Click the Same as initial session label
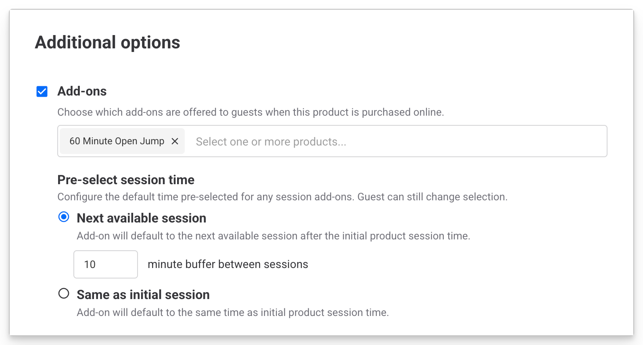Image resolution: width=643 pixels, height=345 pixels. click(143, 295)
